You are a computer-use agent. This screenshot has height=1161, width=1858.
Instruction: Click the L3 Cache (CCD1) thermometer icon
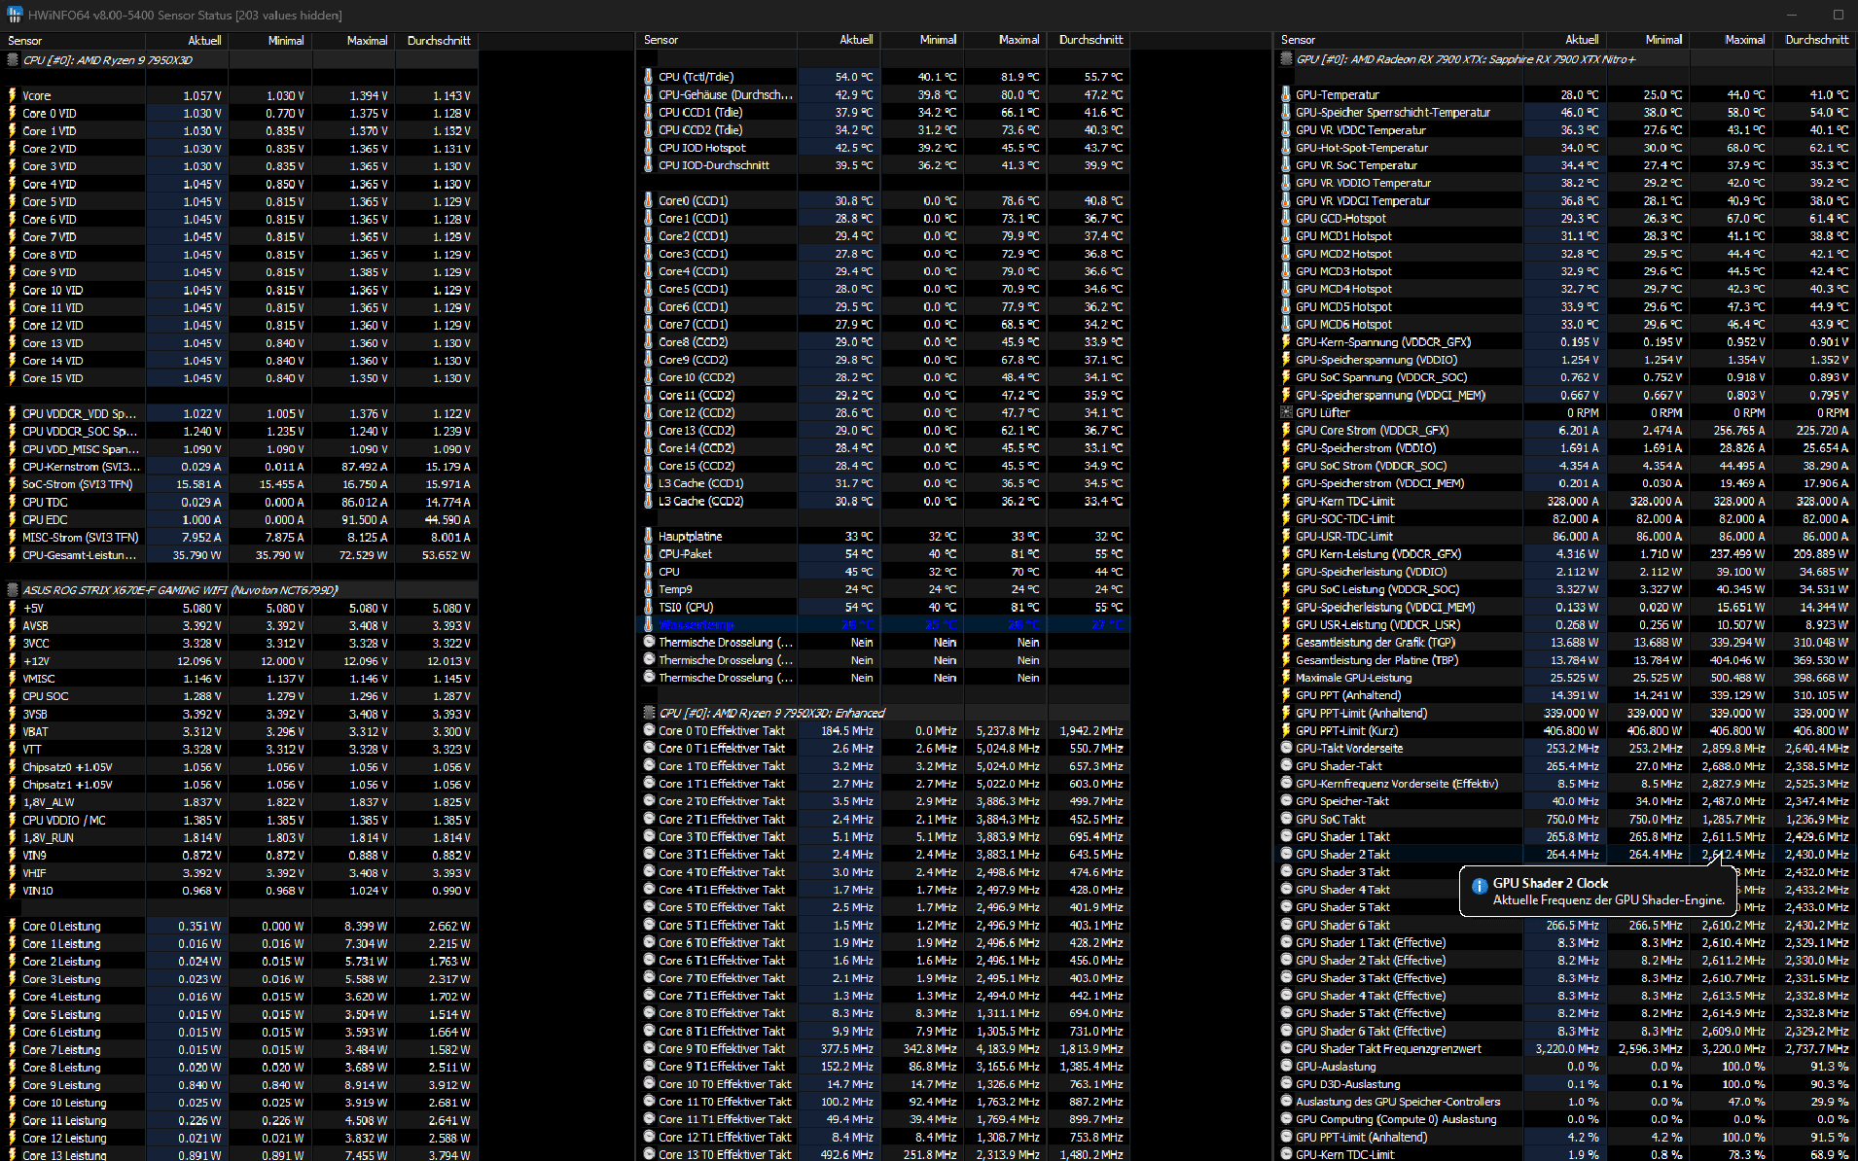coord(649,483)
